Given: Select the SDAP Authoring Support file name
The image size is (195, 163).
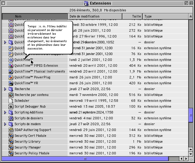Looking at the screenshot, I should tap(33, 130).
